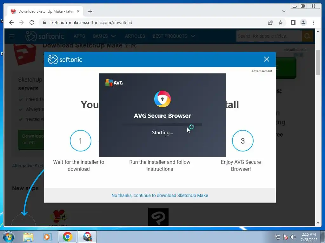Click the browser back arrow
The image size is (325, 243).
(11, 22)
